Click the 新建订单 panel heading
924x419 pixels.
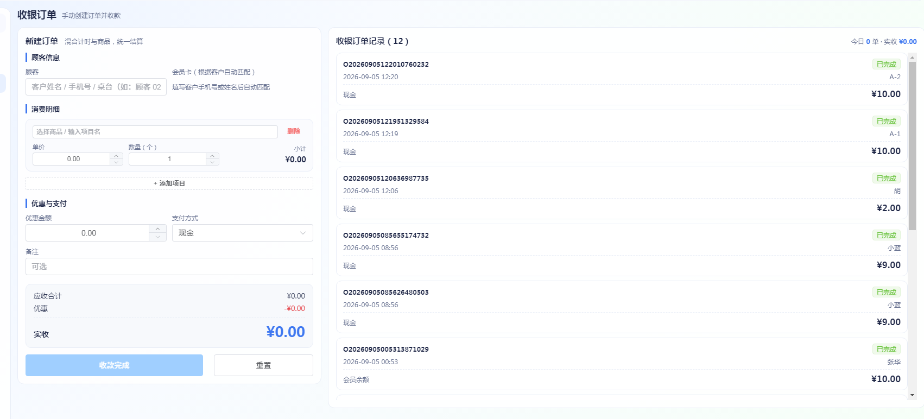42,41
